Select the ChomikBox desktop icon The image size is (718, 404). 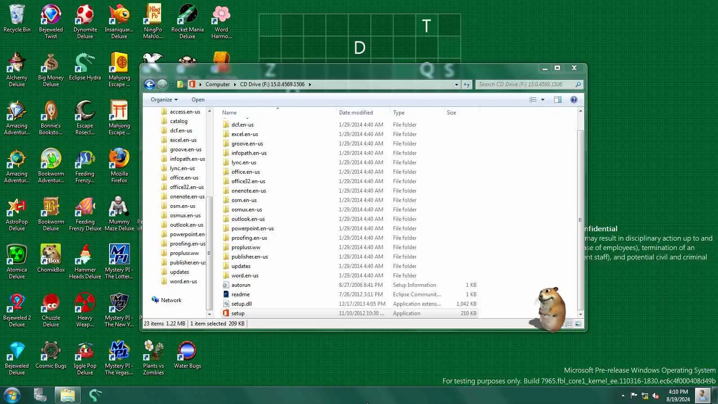pos(51,259)
